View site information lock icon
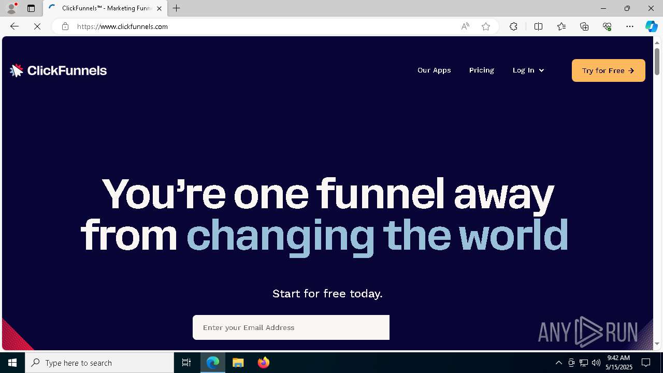The image size is (663, 373). coord(65,26)
